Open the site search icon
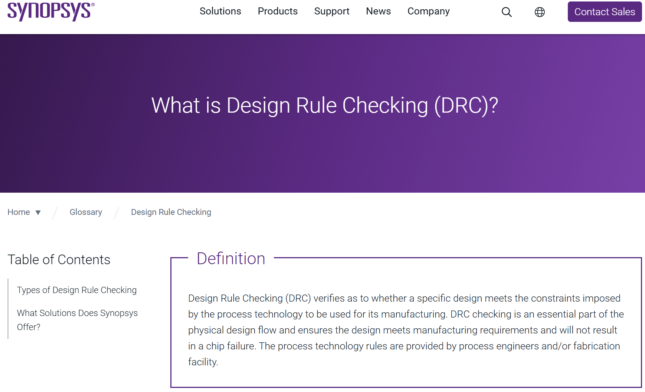Image resolution: width=645 pixels, height=392 pixels. click(507, 12)
